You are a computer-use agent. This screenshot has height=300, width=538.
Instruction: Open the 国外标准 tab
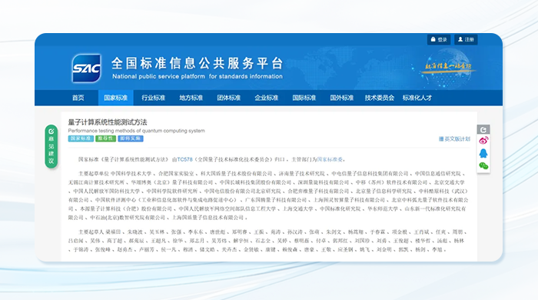pyautogui.click(x=342, y=98)
